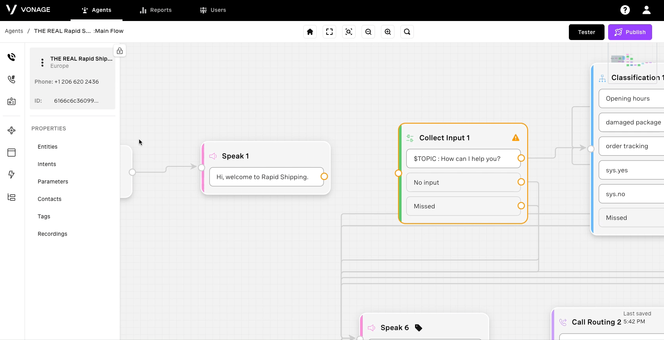Click the agent name THE REAL Rapid Ship...
Screen dimensions: 664x340
pyautogui.click(x=81, y=59)
